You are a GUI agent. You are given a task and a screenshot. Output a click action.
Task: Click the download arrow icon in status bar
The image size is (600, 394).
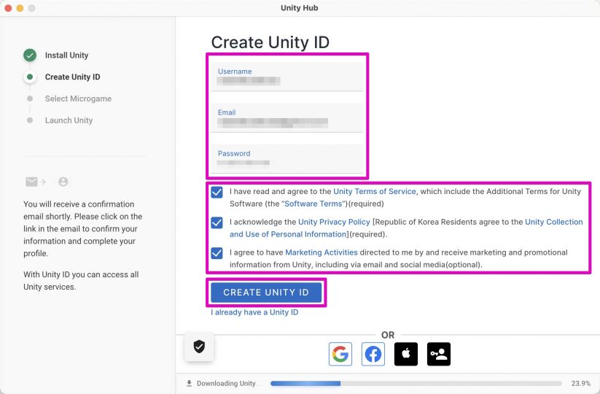tap(189, 383)
